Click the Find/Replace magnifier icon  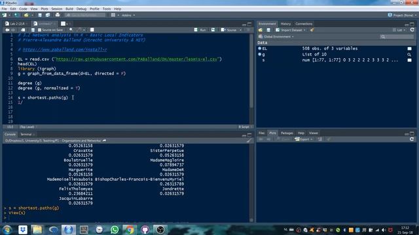71,30
